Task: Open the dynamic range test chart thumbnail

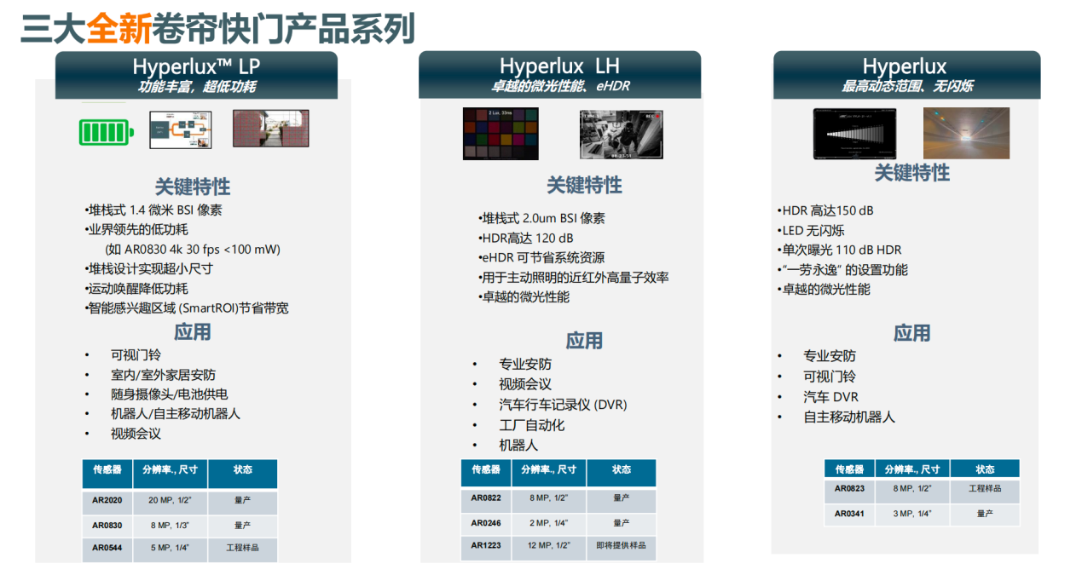Action: pos(855,133)
